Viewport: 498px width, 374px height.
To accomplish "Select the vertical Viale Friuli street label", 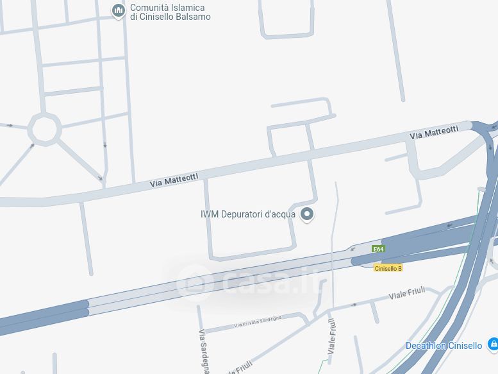I will [x=332, y=337].
